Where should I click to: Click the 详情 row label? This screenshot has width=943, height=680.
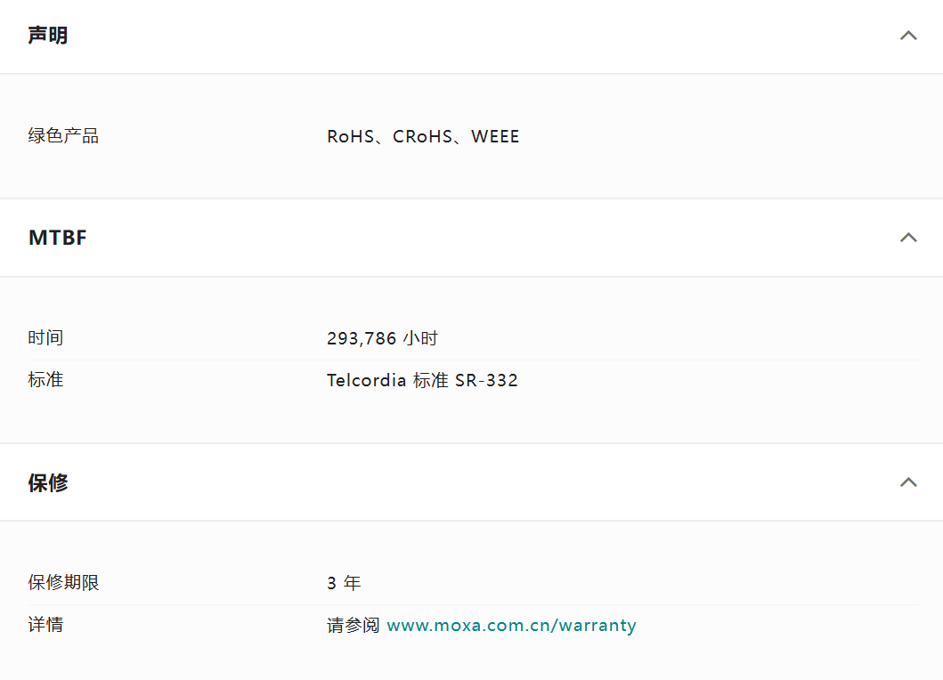[x=45, y=625]
